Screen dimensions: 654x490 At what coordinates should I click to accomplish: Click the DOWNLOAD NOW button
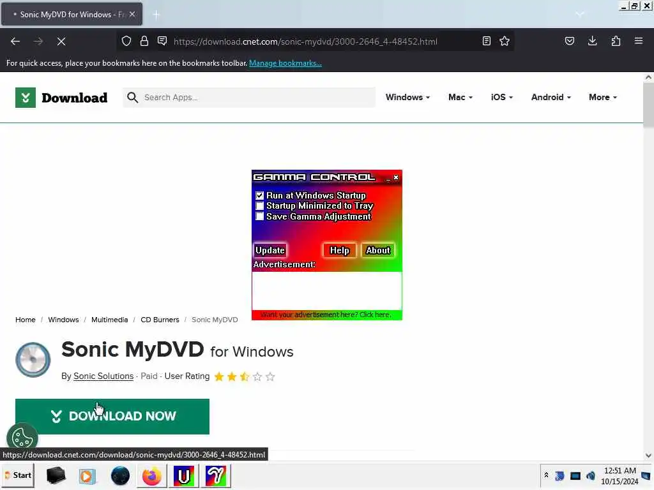tap(112, 416)
